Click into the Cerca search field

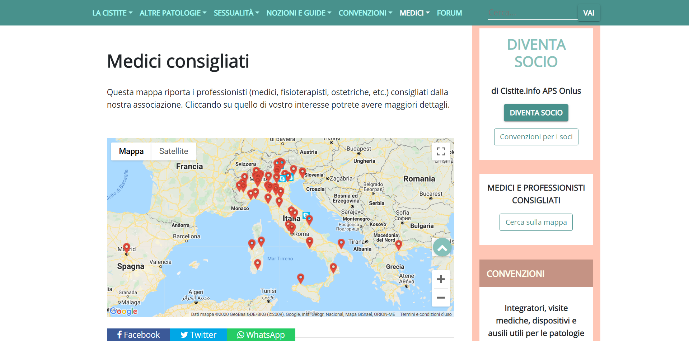coord(532,13)
